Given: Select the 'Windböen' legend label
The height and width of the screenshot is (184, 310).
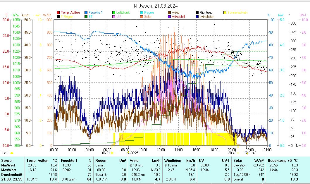Looking at the screenshot, I should [x=207, y=17].
